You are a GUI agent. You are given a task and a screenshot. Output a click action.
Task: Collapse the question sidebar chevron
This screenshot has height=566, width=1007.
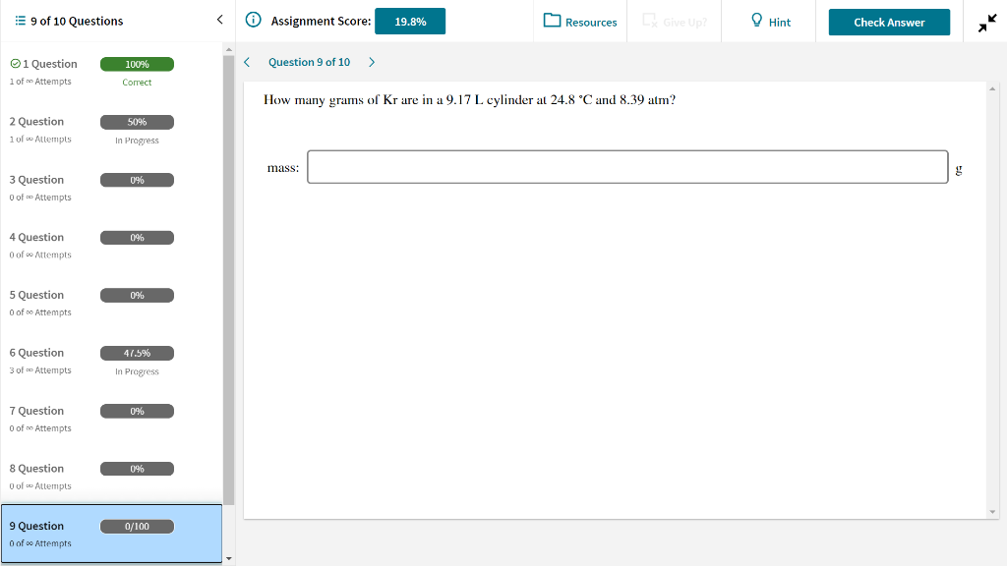click(x=219, y=19)
